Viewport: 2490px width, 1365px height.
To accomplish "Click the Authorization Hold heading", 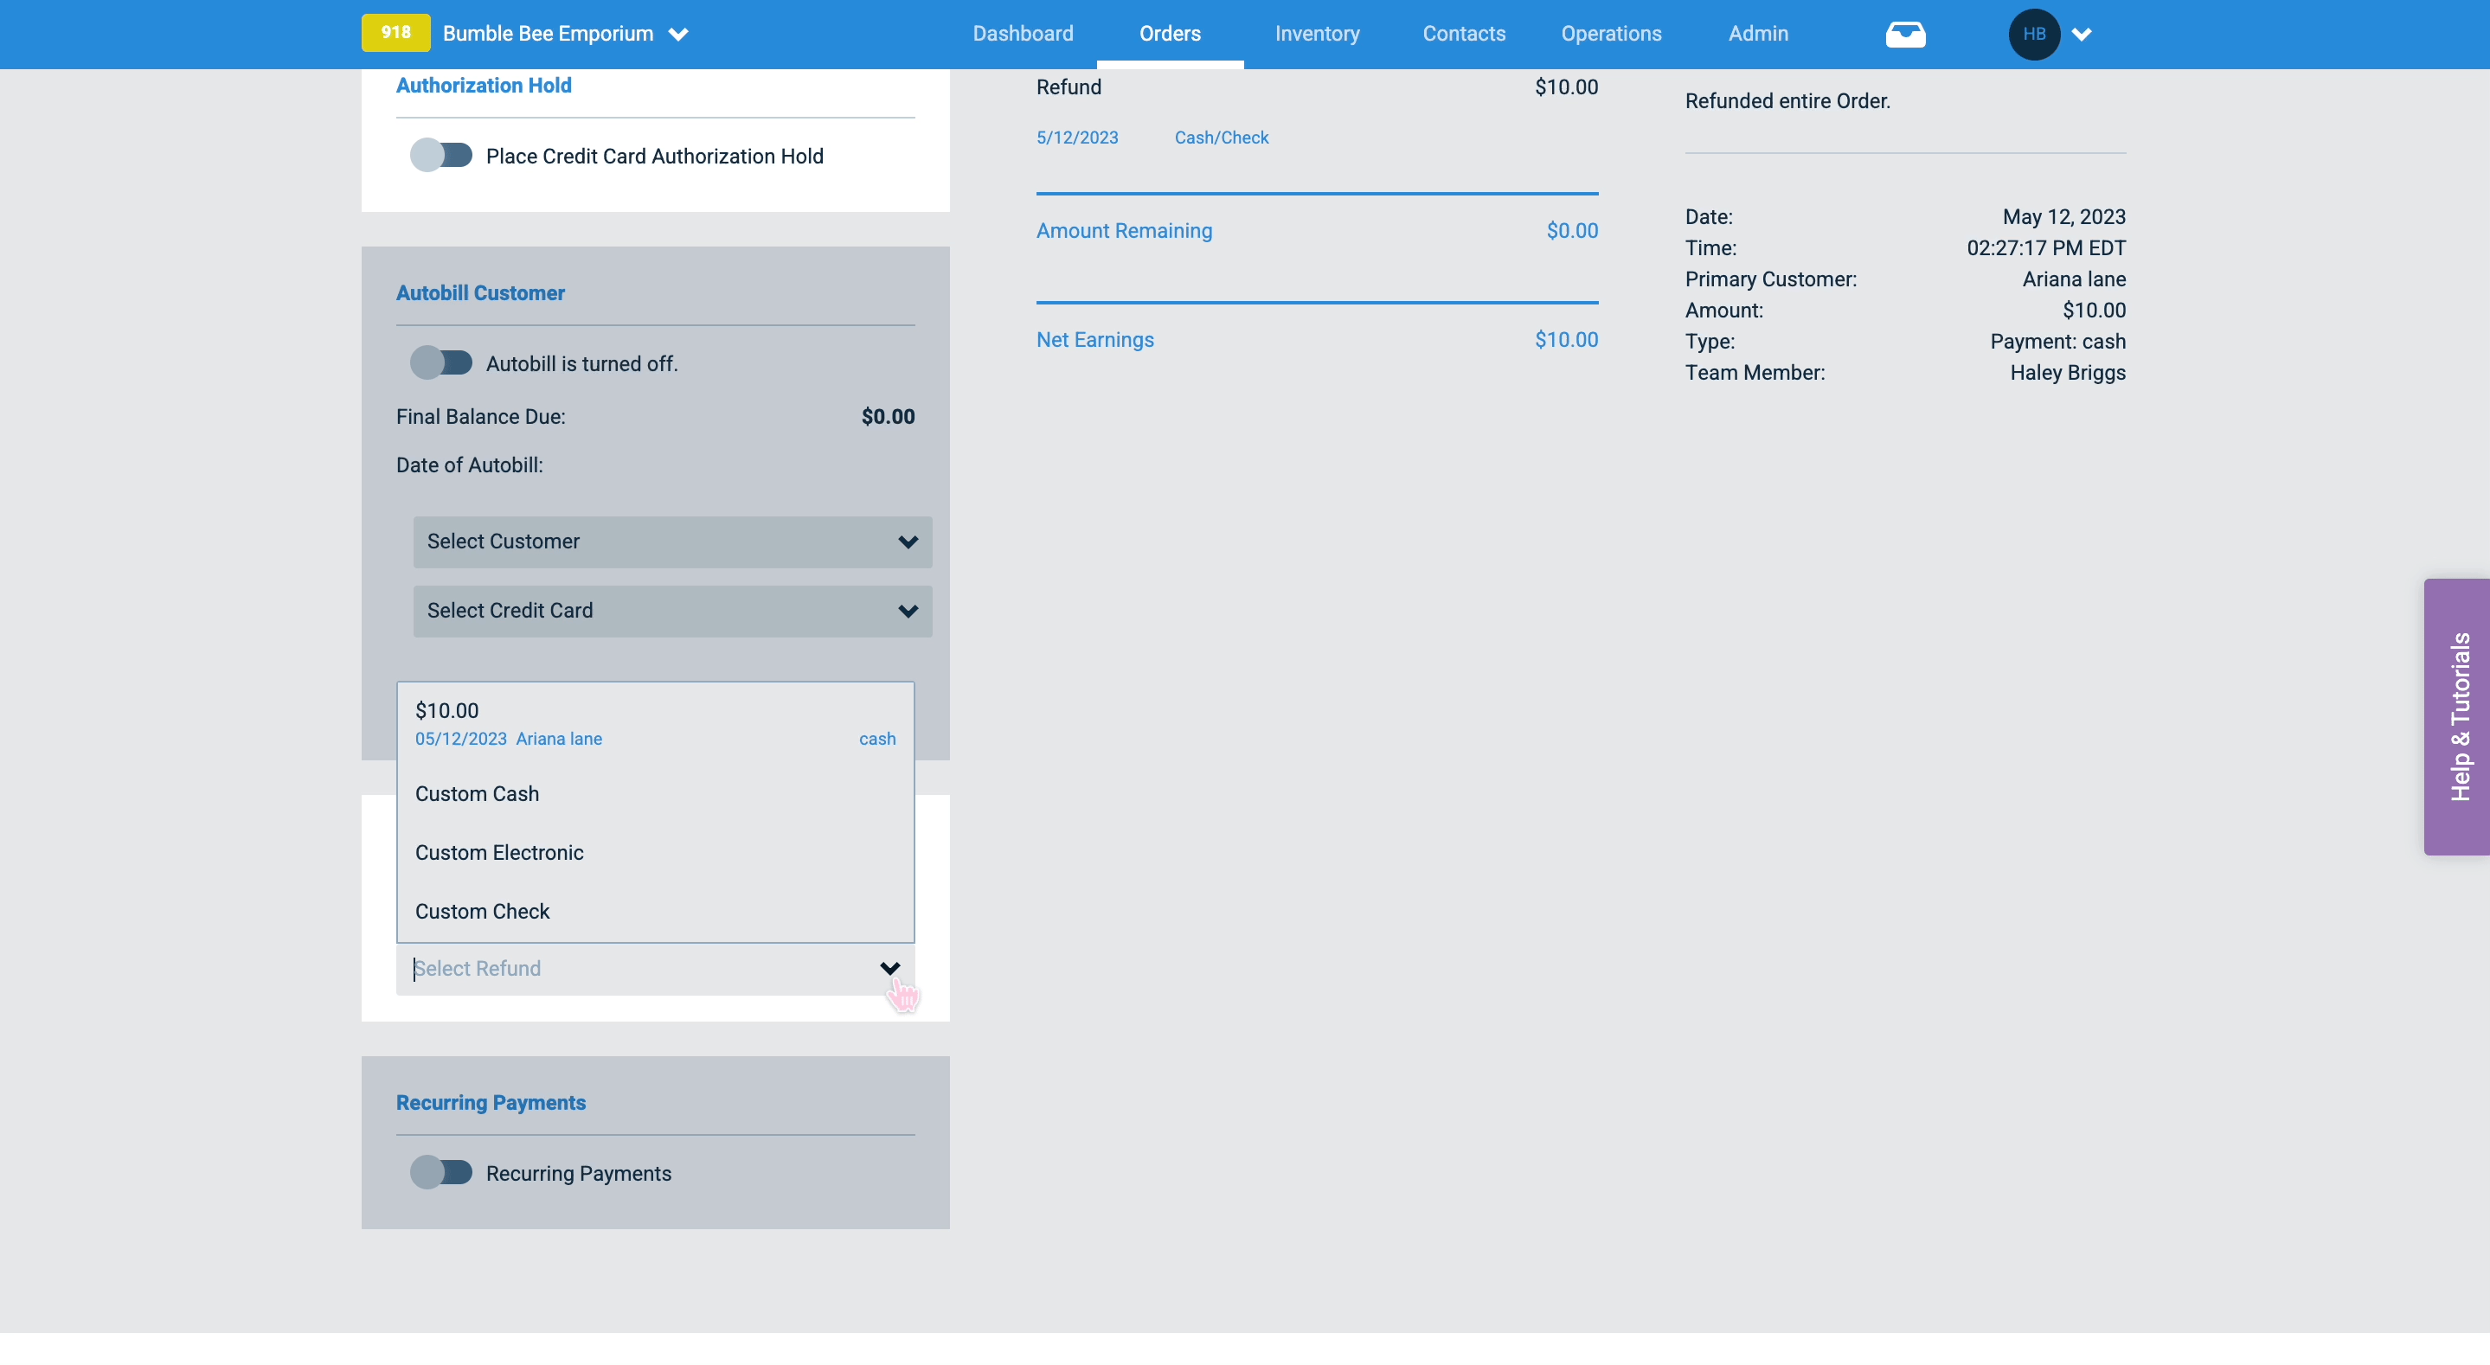I will 484,85.
